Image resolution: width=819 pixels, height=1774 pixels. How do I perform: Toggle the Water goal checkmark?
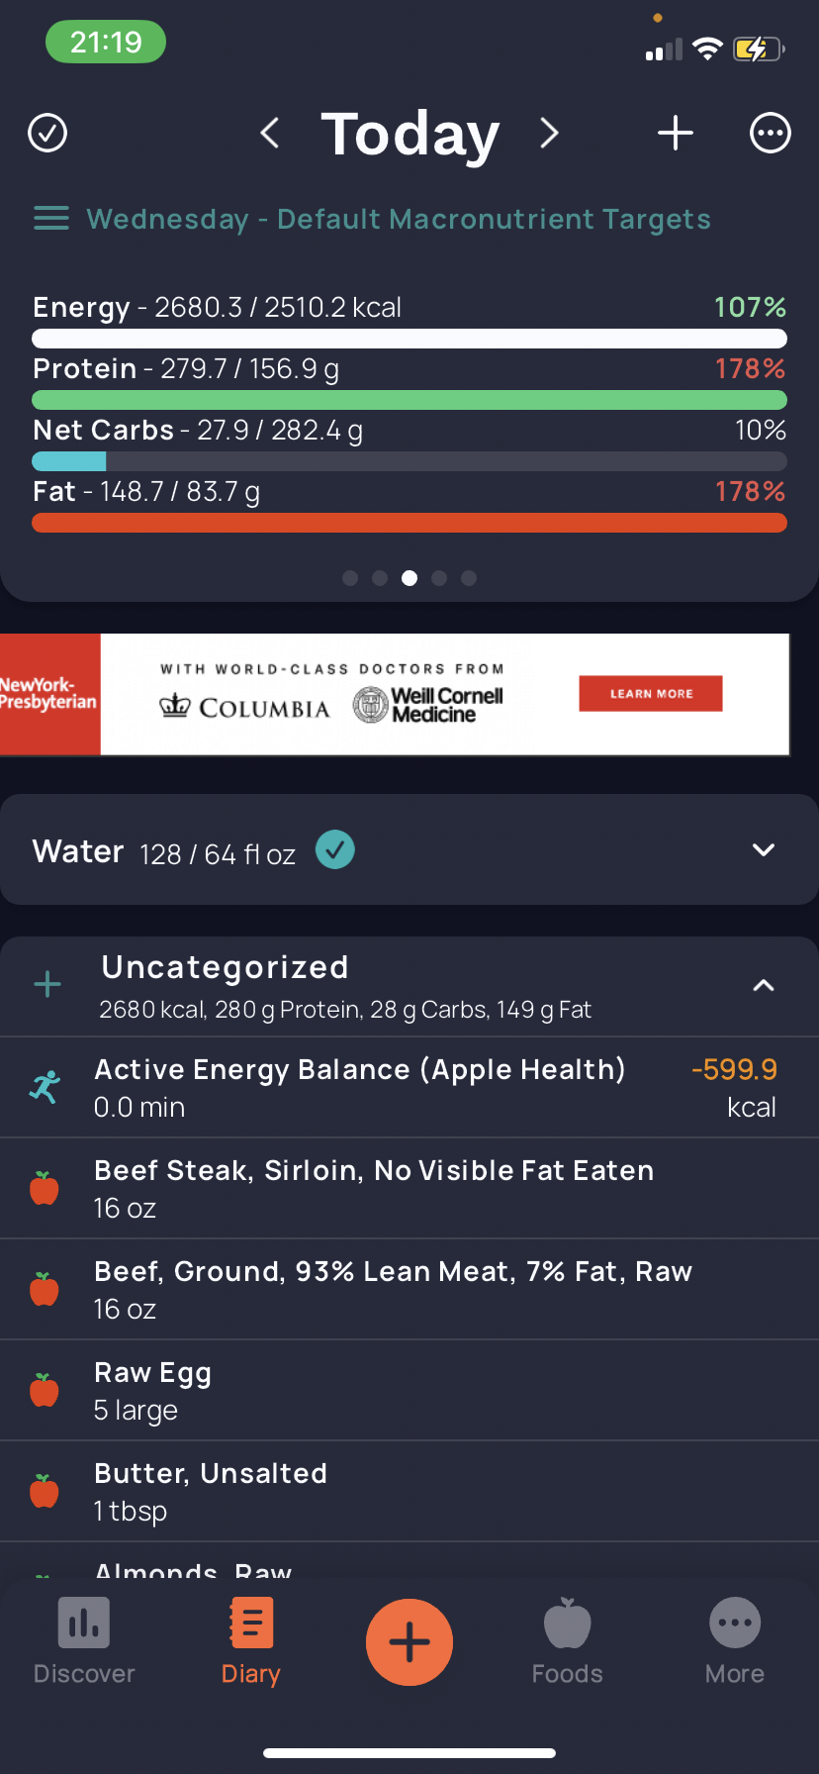(335, 849)
